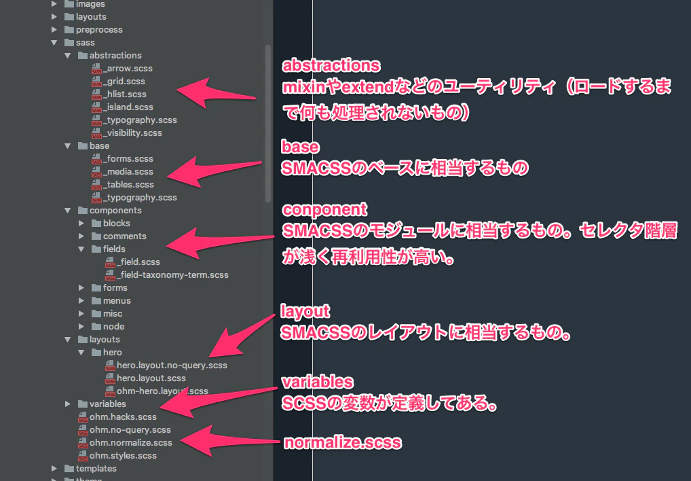Expand the node folder arrow
This screenshot has width=691, height=481.
(81, 327)
